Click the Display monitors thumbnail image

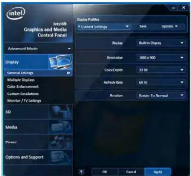click(60, 62)
